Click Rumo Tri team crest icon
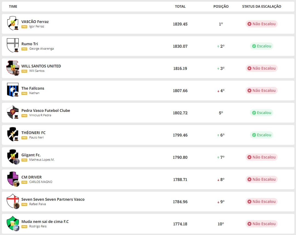This screenshot has height=235, width=296. point(13,45)
